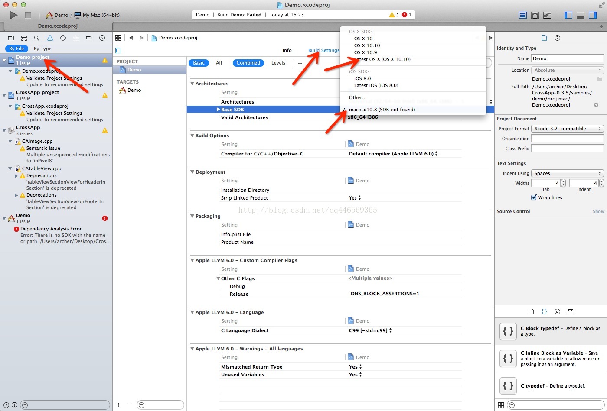The height and width of the screenshot is (411, 607).
Task: Expand the Base SDK setting row
Action: [218, 110]
